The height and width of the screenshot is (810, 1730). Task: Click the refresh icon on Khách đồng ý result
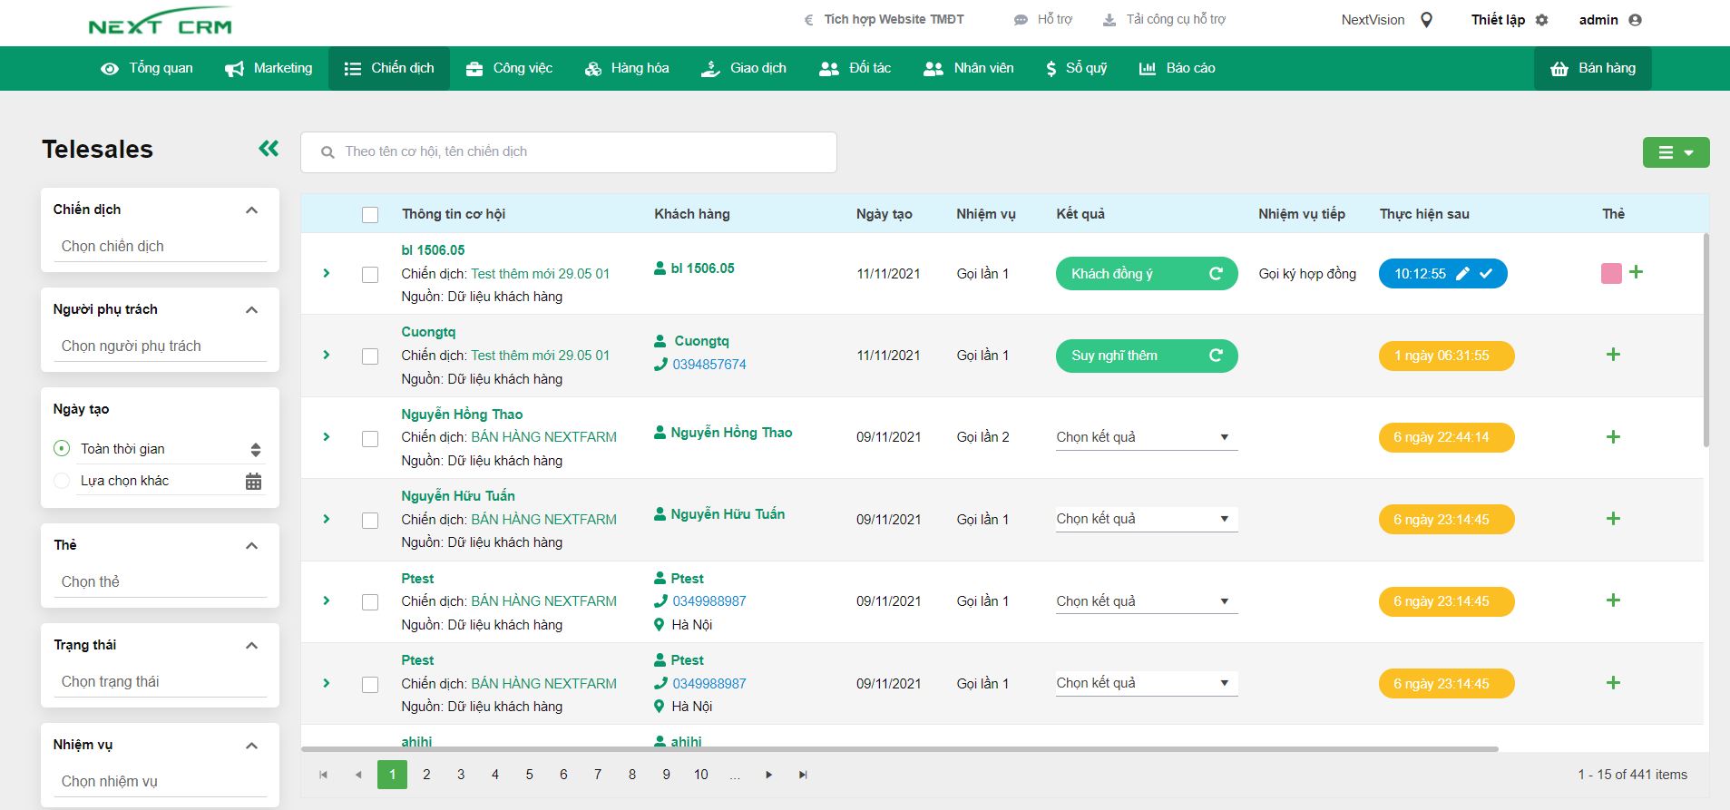[x=1216, y=274]
